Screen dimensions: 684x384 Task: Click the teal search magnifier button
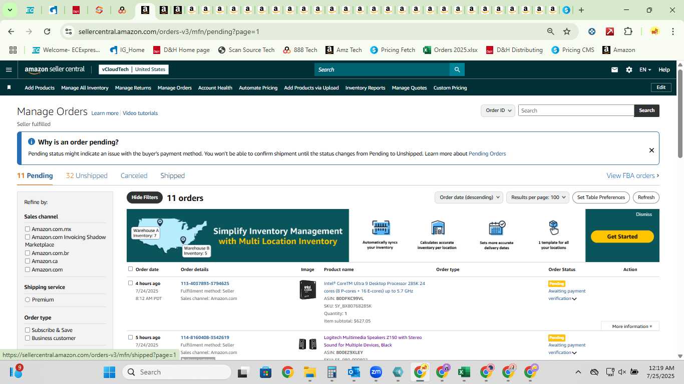click(x=457, y=69)
